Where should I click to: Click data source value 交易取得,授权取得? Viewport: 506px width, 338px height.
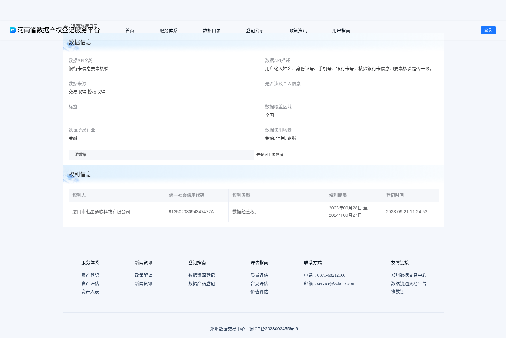[x=87, y=92]
